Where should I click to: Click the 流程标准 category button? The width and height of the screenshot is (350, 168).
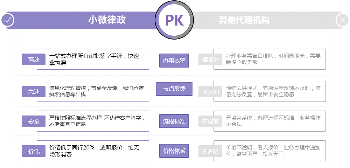click(x=174, y=121)
